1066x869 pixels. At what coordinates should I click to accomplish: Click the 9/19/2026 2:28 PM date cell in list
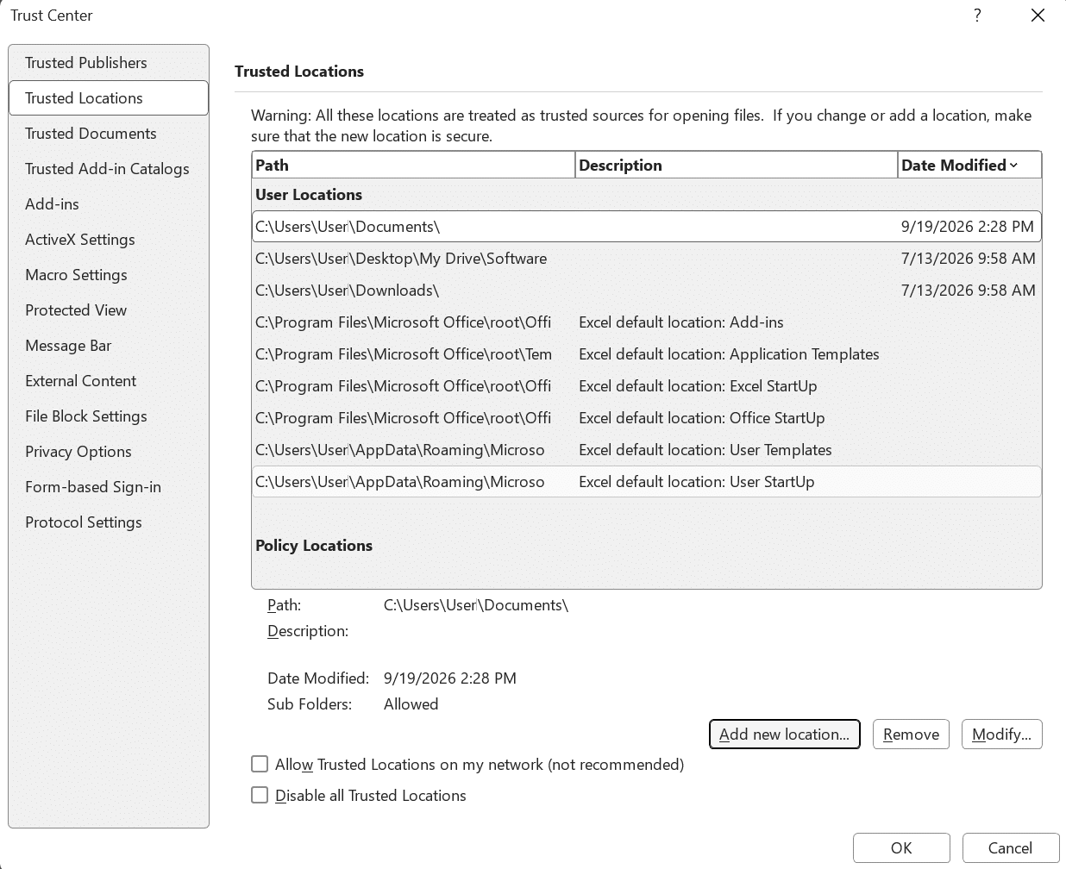(967, 227)
